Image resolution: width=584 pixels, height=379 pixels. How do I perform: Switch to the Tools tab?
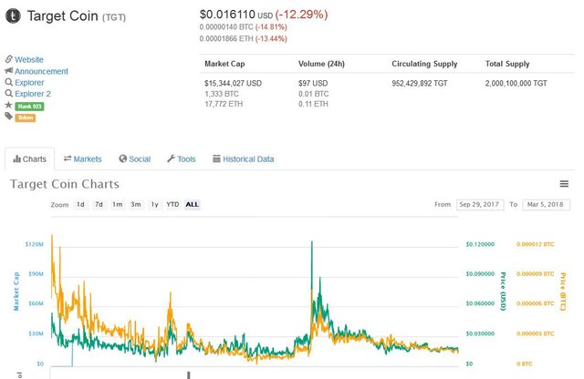(182, 159)
